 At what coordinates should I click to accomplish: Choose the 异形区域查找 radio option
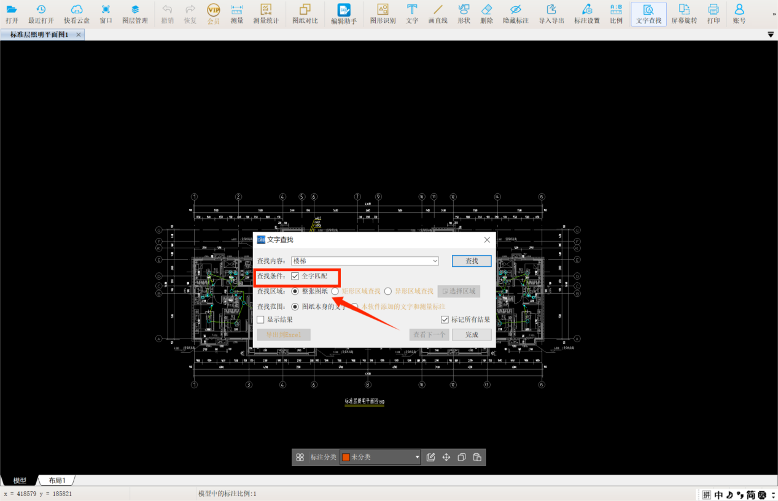pos(388,291)
